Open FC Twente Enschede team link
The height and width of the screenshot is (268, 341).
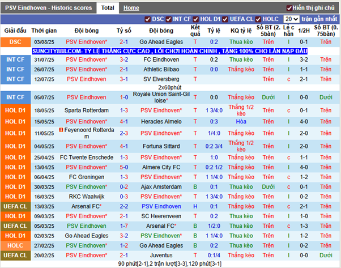pos(87,158)
